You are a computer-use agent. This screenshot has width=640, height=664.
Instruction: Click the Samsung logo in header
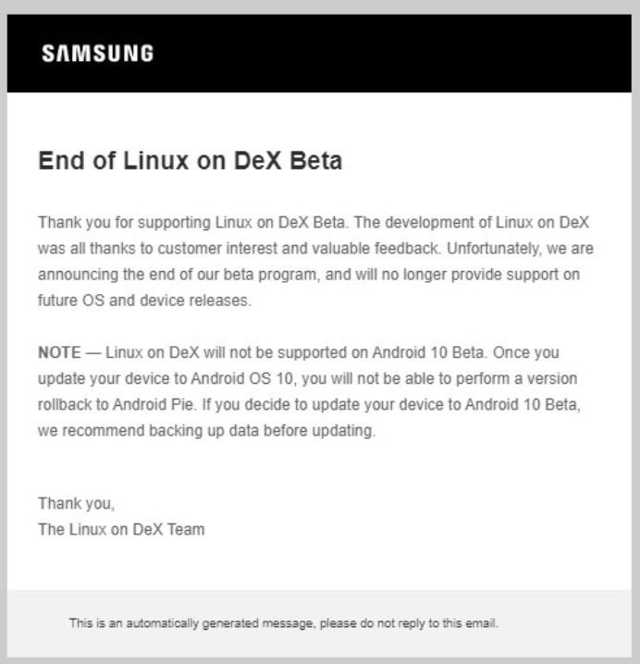(x=97, y=53)
